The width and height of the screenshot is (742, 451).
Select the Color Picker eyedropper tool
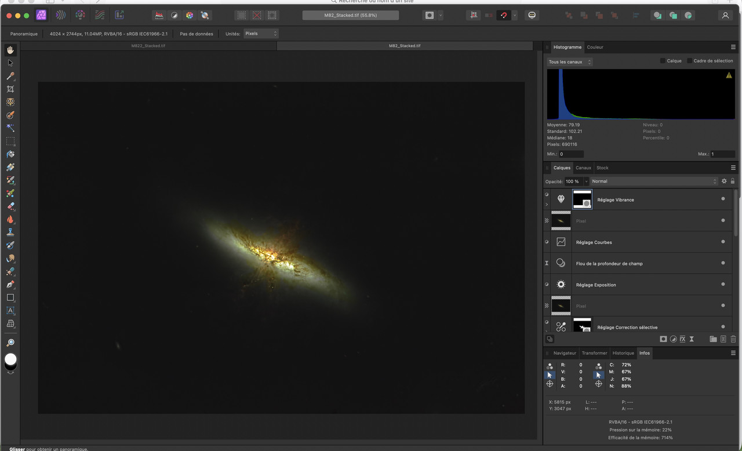pos(10,76)
